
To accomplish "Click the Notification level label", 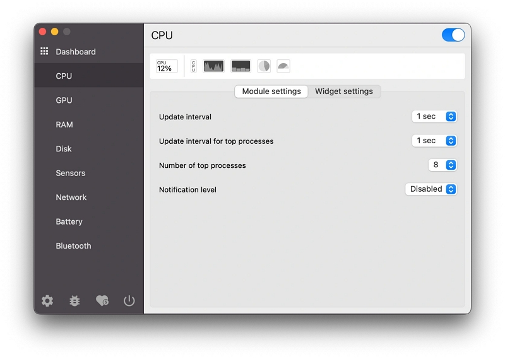I will [187, 190].
